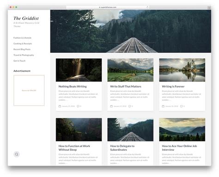
Task: Click the excerpt text of How to Ace Your Online Job Interview
Action: tap(182, 159)
